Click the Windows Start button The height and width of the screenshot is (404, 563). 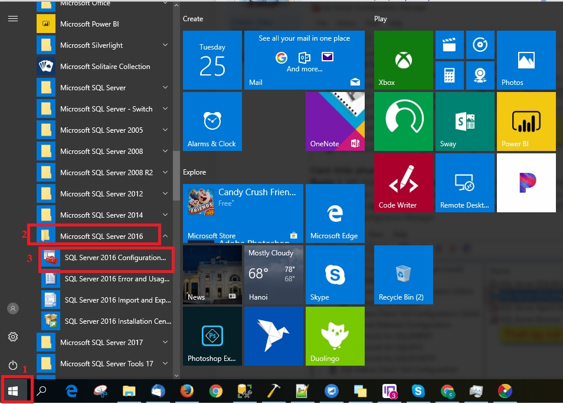[x=13, y=390]
